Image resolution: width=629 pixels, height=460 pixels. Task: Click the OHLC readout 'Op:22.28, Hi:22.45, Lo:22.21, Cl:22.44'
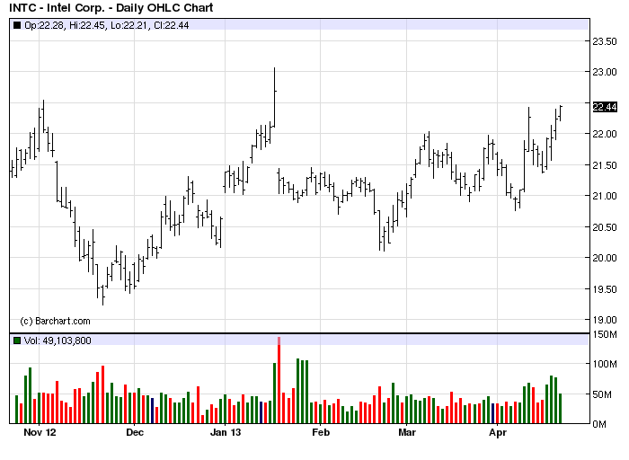pyautogui.click(x=107, y=25)
